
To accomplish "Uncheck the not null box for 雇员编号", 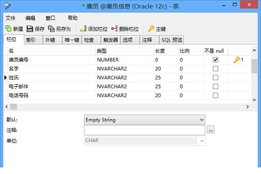I will [215, 60].
